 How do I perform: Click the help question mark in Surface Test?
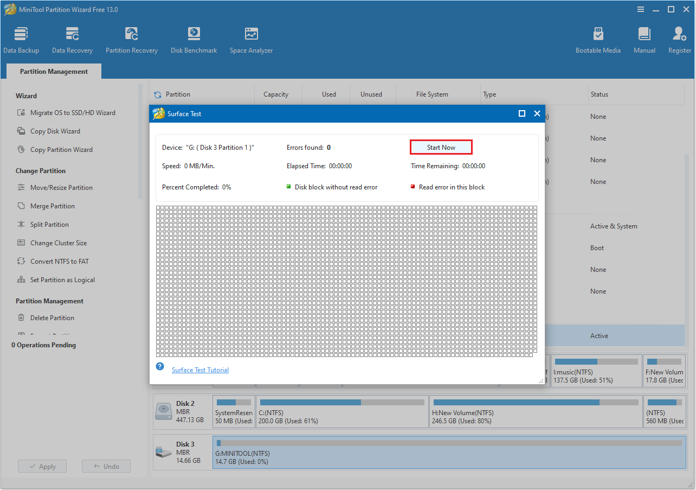coord(159,366)
